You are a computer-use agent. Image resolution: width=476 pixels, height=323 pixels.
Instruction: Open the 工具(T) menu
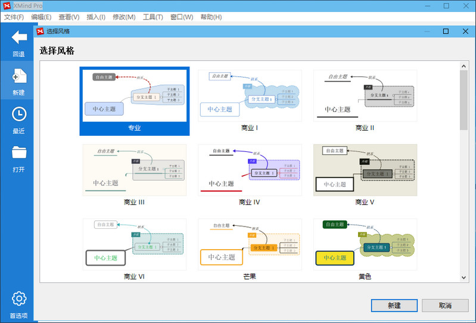pos(153,17)
